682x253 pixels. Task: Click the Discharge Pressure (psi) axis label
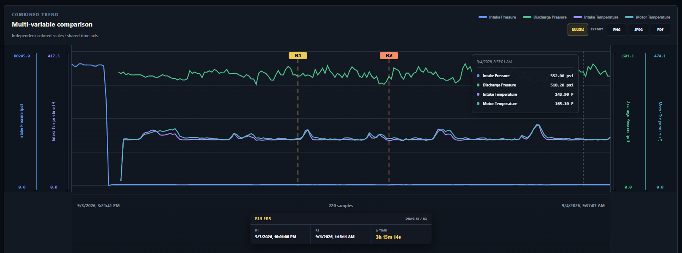click(x=628, y=121)
